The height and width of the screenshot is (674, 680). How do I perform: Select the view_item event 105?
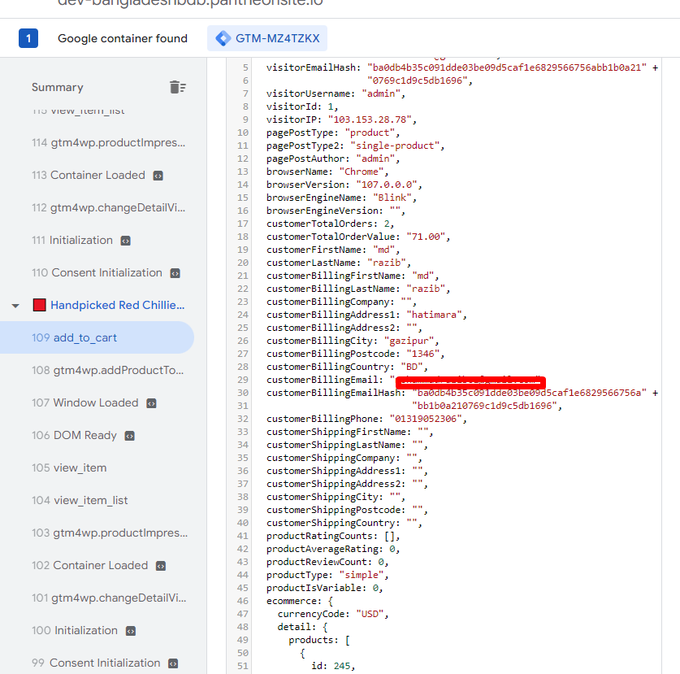pyautogui.click(x=78, y=467)
